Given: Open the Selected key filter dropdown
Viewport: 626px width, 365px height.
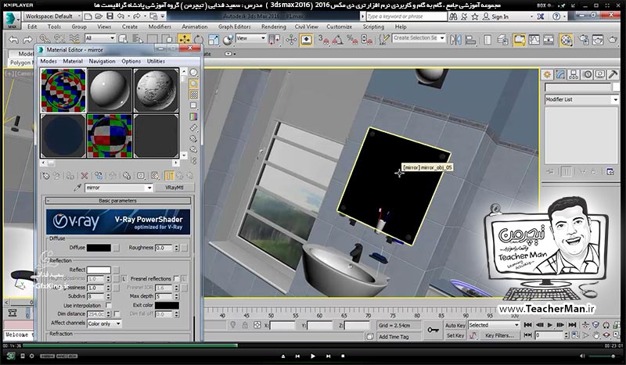Looking at the screenshot, I should (494, 325).
